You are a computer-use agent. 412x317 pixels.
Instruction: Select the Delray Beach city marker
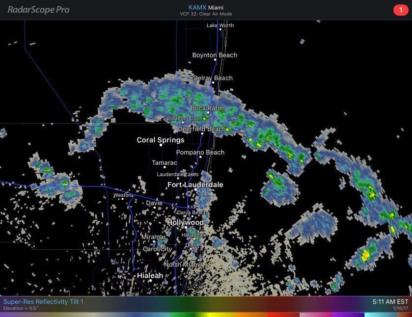pos(213,82)
